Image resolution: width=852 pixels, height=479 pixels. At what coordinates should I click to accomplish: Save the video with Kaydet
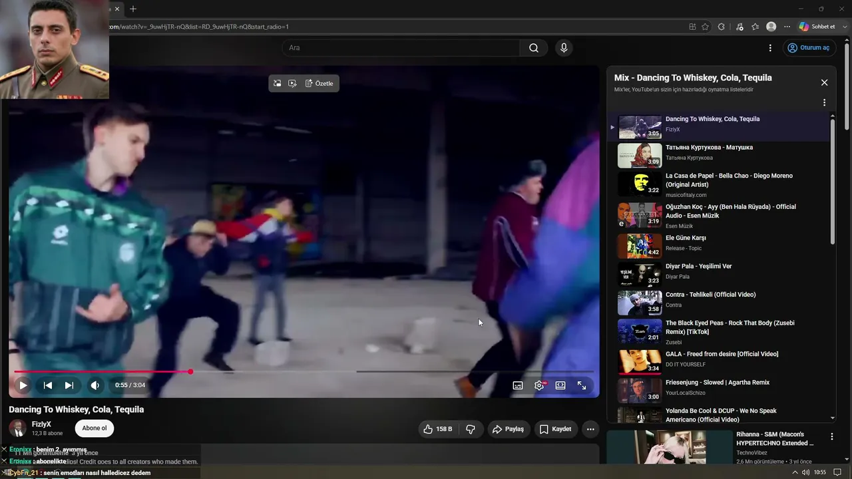coord(555,429)
